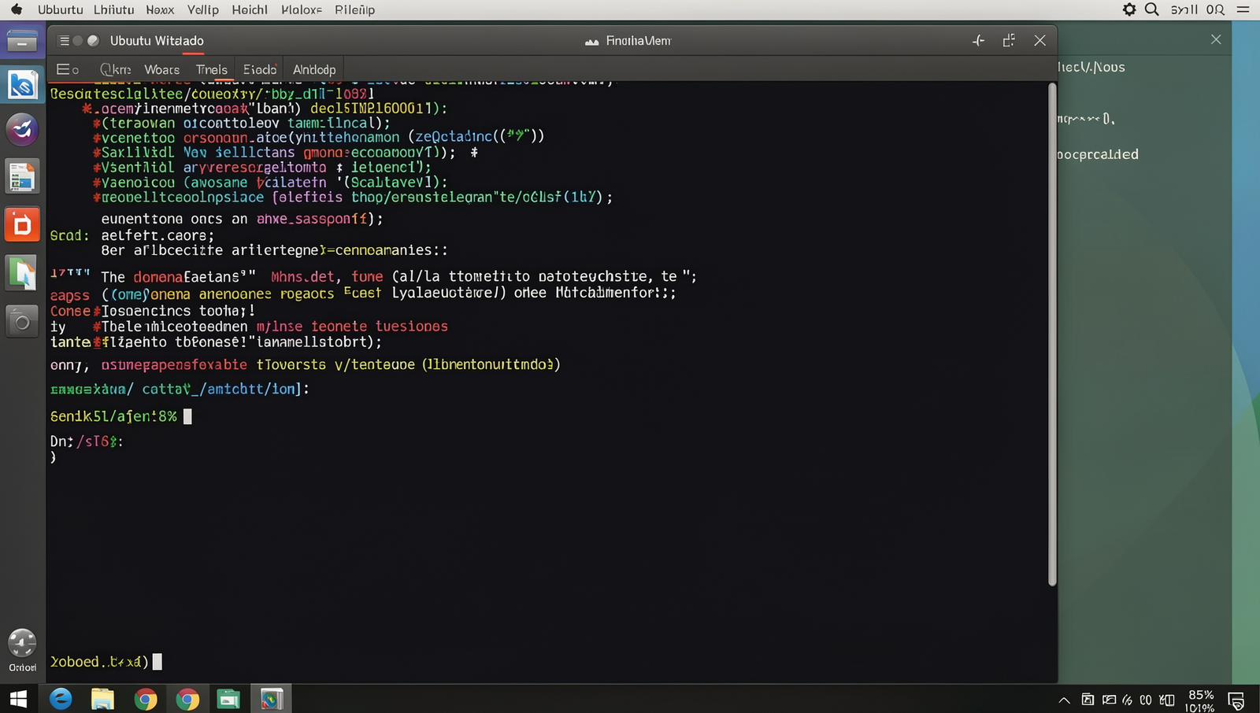Open the first Chrome icon in taskbar
This screenshot has width=1260, height=713.
pos(146,699)
